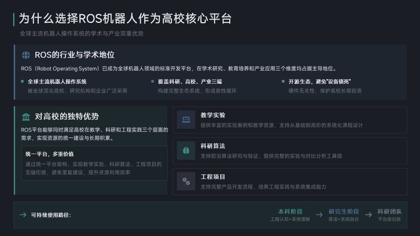Click the university building icon

click(x=26, y=117)
